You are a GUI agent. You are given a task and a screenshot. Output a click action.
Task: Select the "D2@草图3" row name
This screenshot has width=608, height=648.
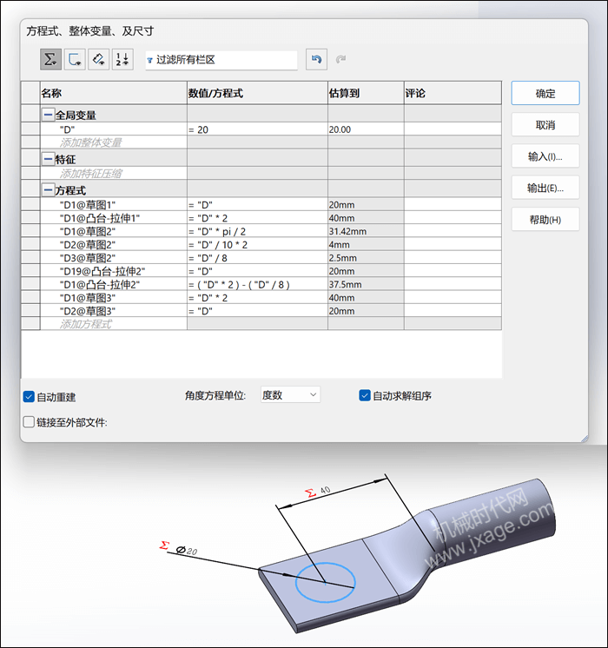pyautogui.click(x=114, y=311)
